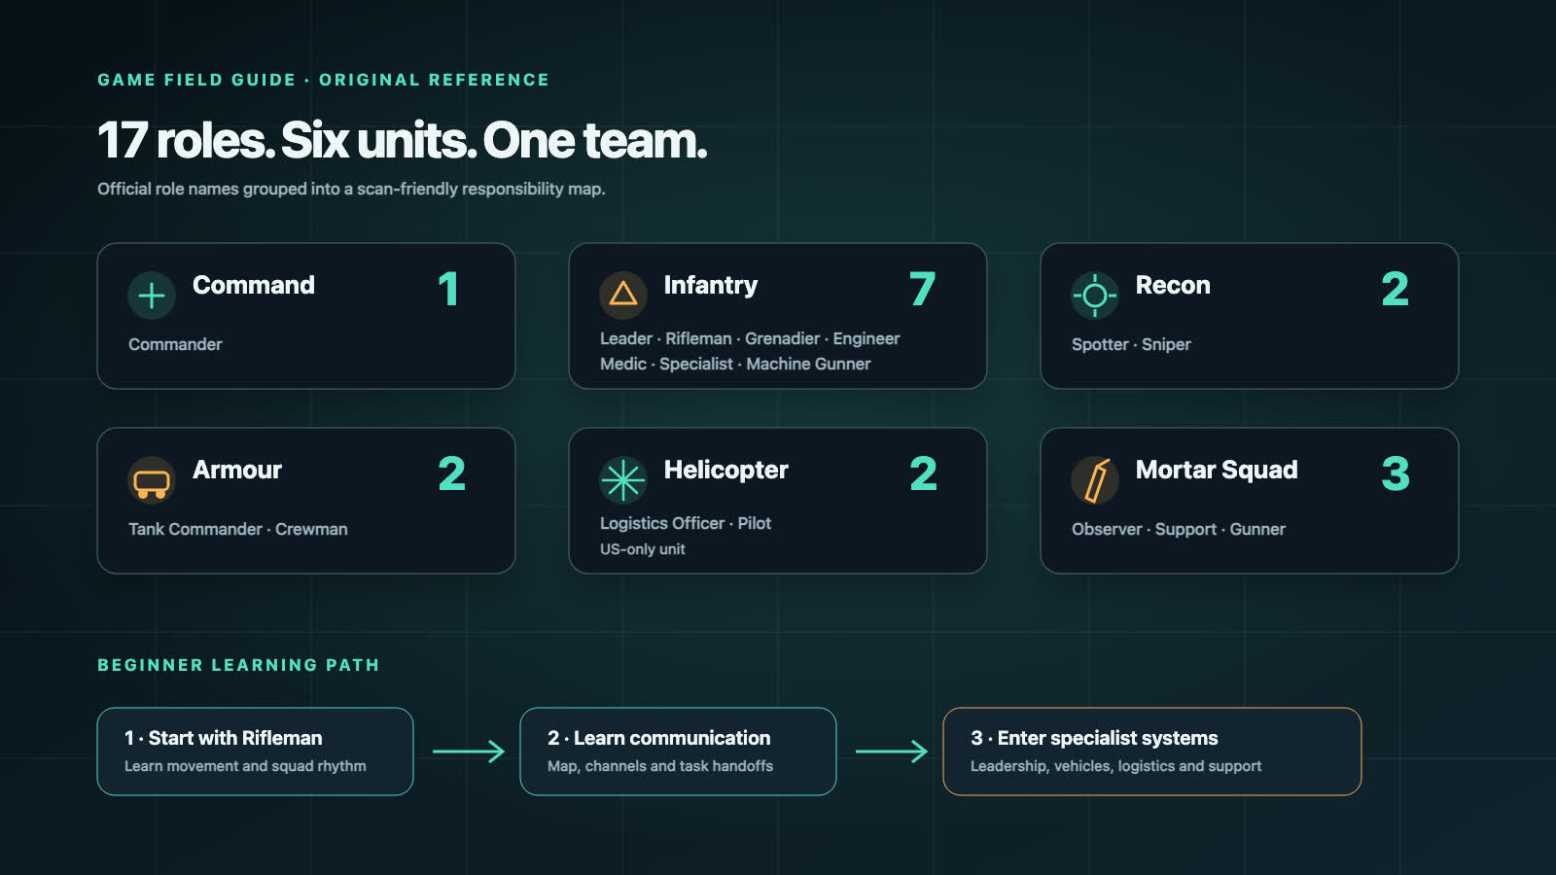Click the Helicopter role count 2

tap(923, 473)
